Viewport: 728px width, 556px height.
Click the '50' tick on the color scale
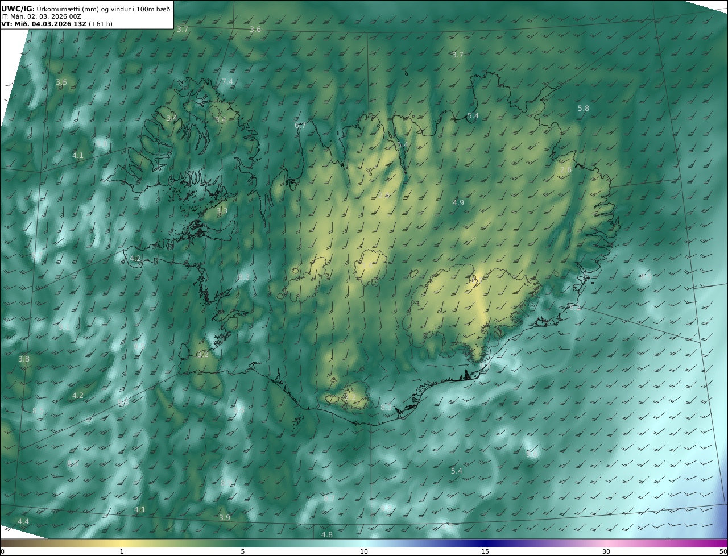pos(723,551)
